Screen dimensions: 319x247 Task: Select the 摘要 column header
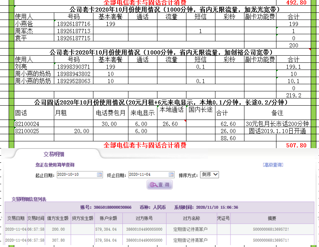tap(272, 218)
